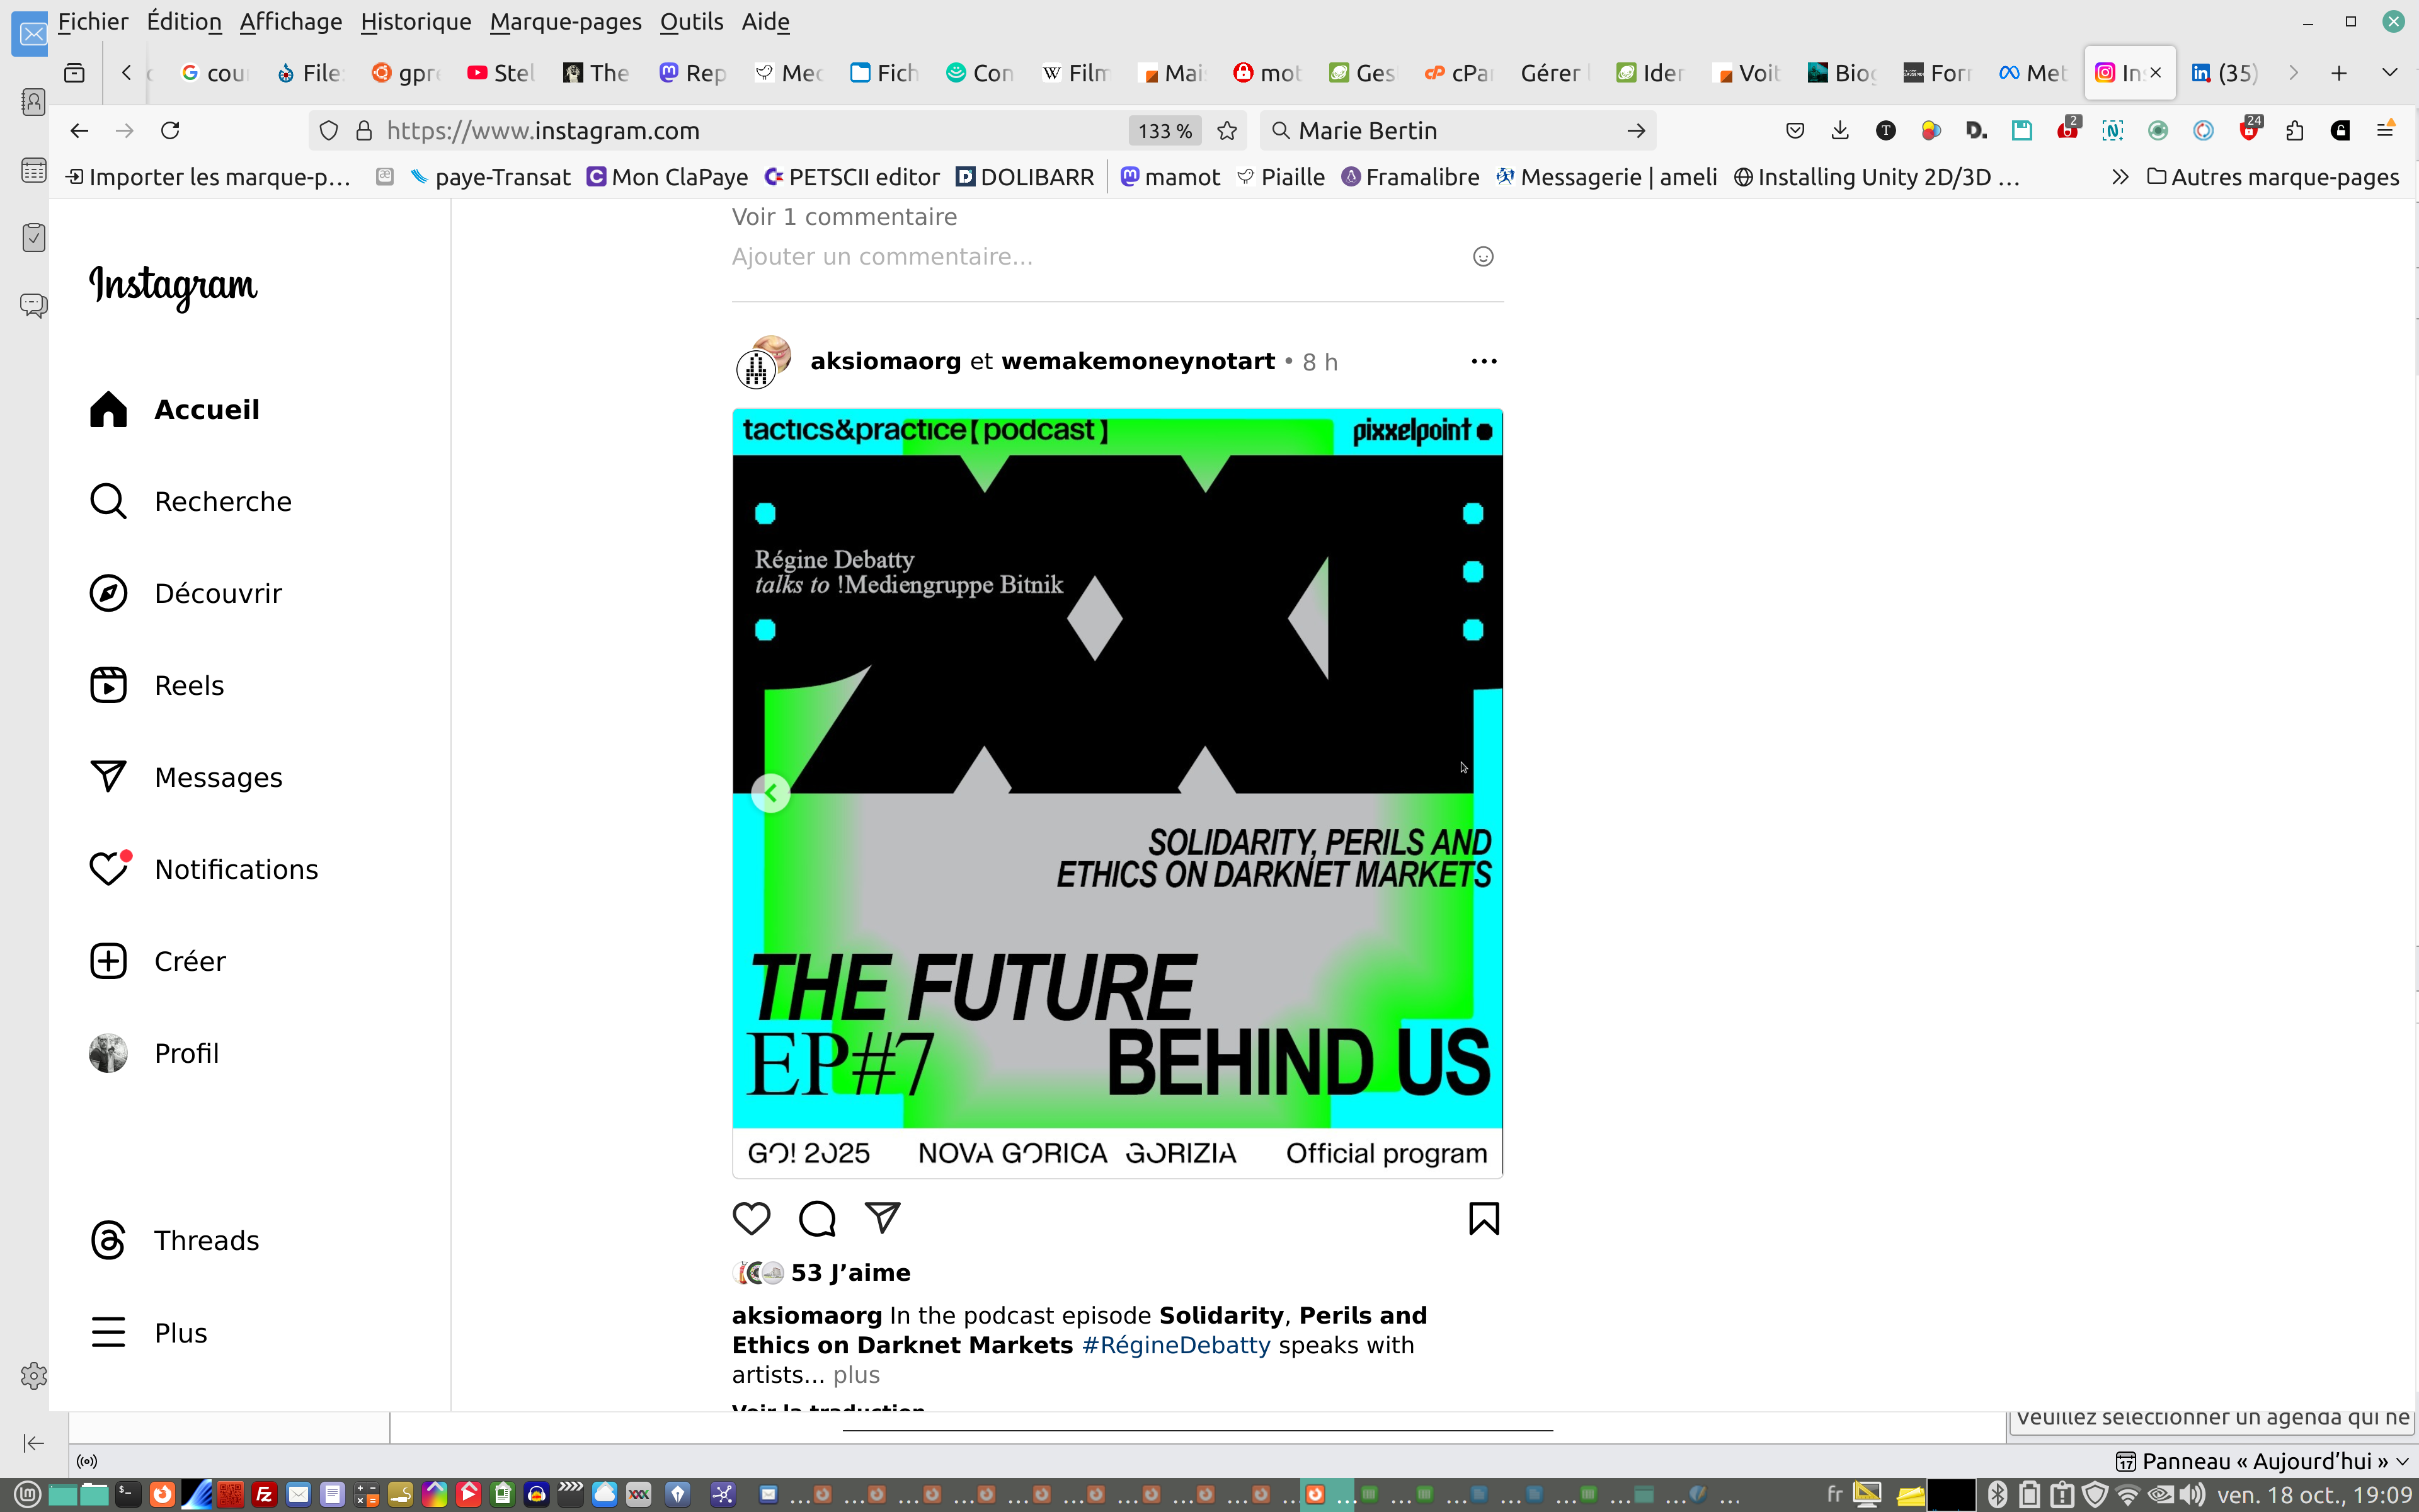Click the 133 % zoom level indicator
The image size is (2419, 1512).
tap(1165, 131)
